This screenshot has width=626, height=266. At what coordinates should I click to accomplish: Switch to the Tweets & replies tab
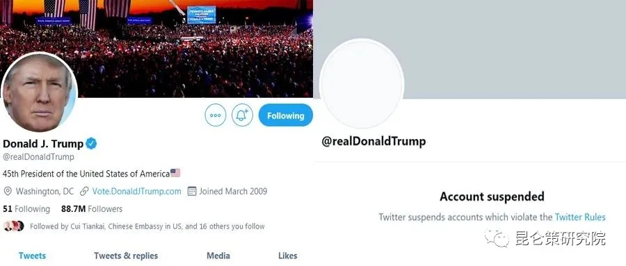click(126, 256)
